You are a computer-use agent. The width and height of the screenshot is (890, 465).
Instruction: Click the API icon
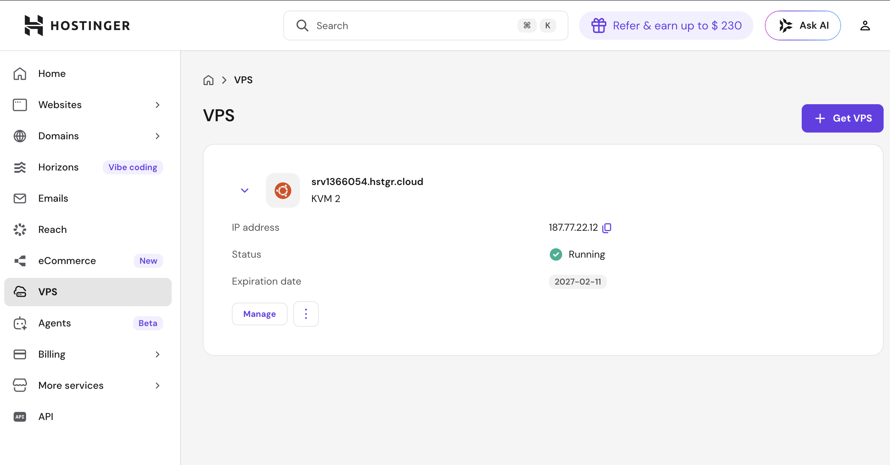tap(20, 417)
